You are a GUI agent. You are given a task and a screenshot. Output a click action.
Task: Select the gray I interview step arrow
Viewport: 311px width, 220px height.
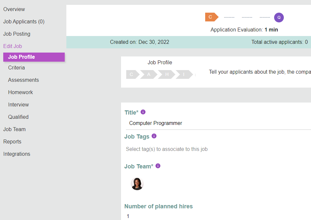point(184,74)
